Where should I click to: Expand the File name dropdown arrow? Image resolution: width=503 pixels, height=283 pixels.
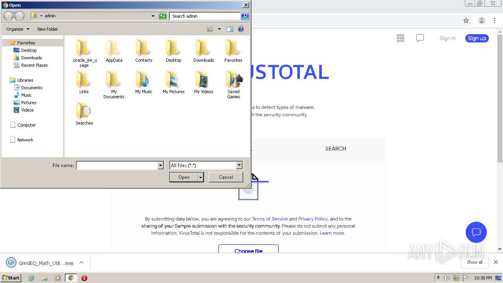[160, 165]
